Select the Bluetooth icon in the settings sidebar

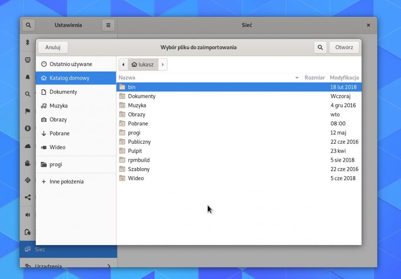click(x=28, y=42)
